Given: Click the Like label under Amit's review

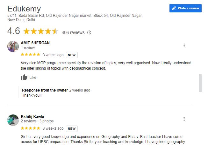Looking at the screenshot, I should 33,78.
